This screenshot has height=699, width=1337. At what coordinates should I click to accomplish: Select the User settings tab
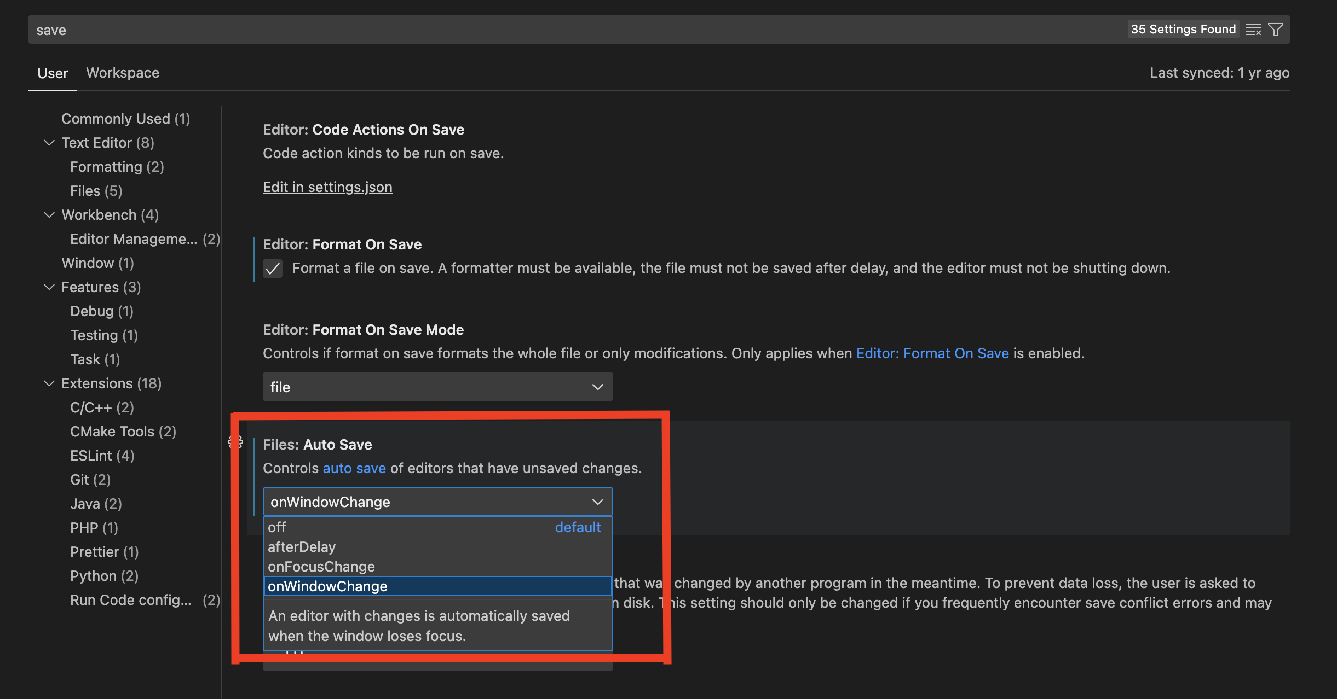point(52,73)
